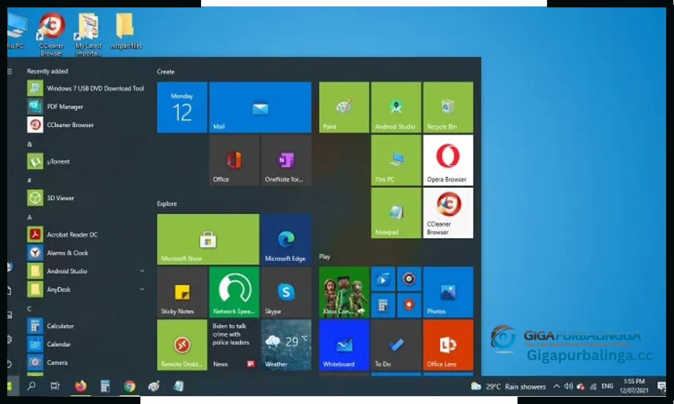Open the Microsoft Store tile
The height and width of the screenshot is (404, 674).
tap(208, 239)
